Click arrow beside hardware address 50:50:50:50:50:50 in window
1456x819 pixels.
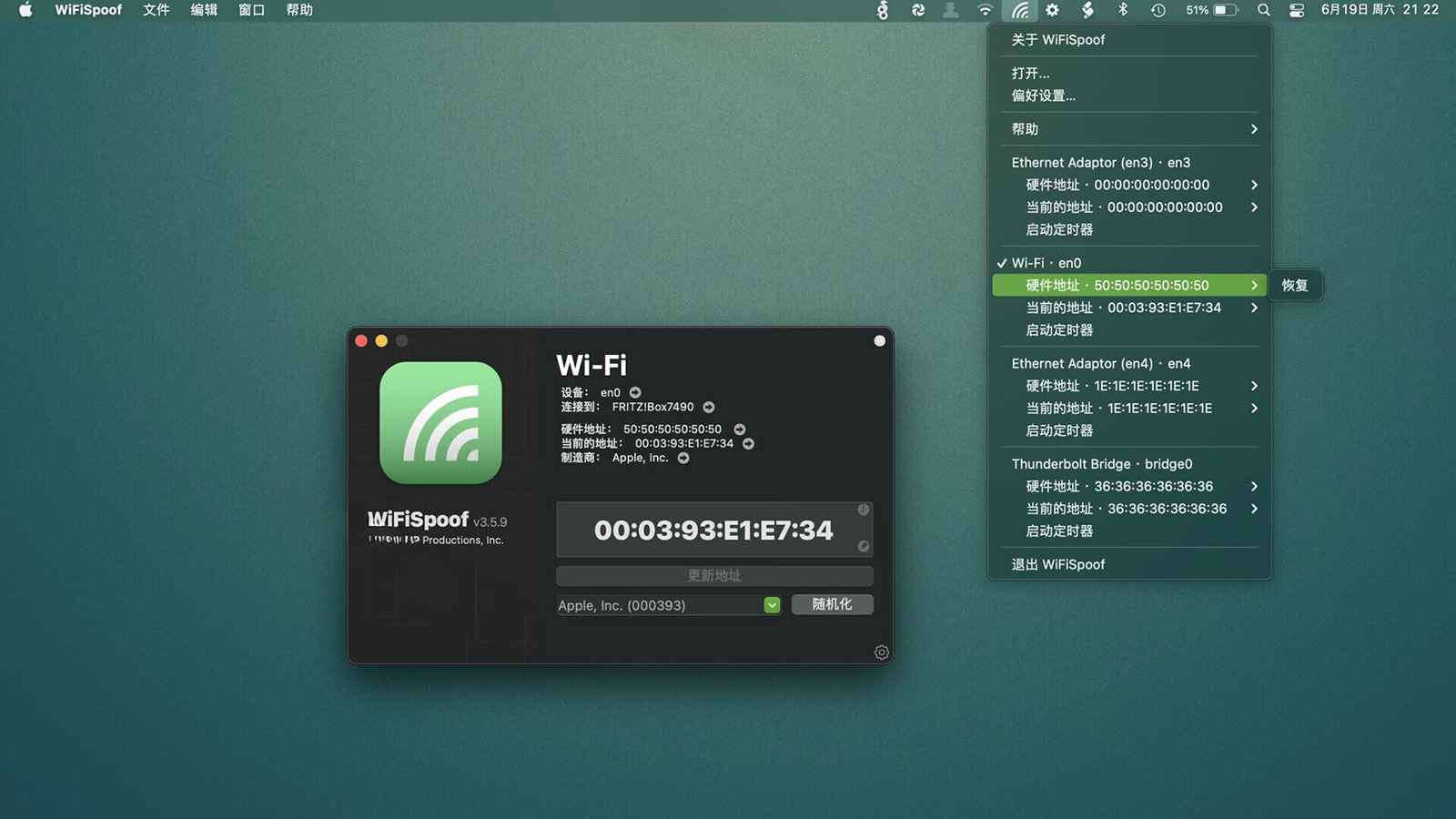pos(740,430)
